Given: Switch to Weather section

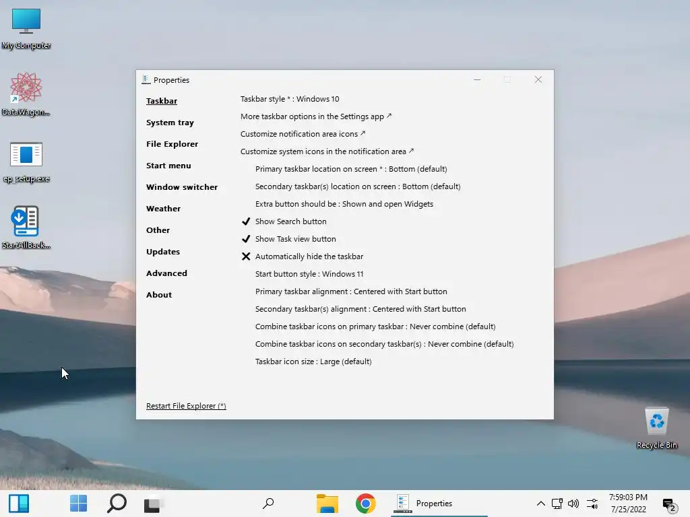Looking at the screenshot, I should click(163, 209).
